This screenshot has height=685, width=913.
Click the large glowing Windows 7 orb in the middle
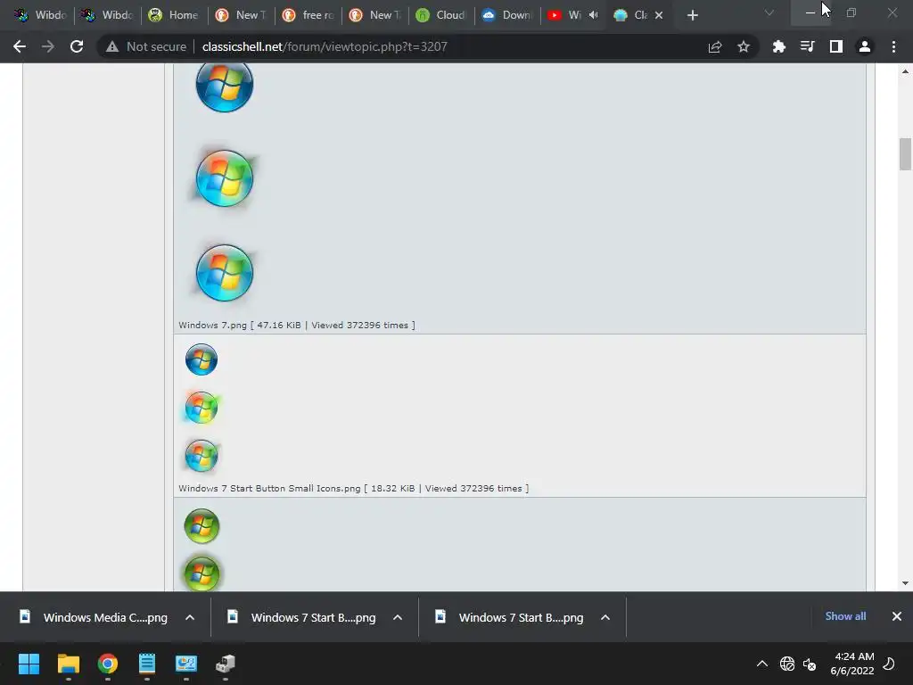225,178
